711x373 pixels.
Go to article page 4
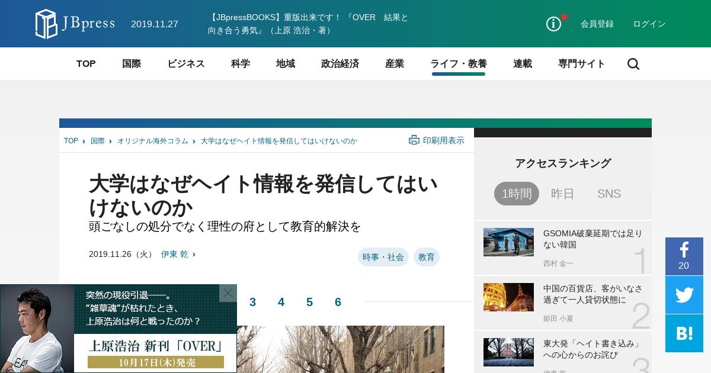point(281,302)
